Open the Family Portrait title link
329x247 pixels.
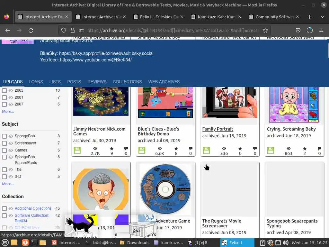click(218, 129)
